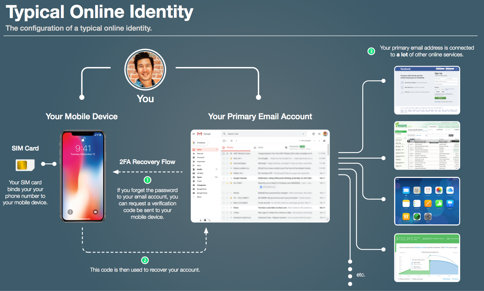Check the checkbox beside the GitHub email
This screenshot has height=291, width=484.
[224, 193]
